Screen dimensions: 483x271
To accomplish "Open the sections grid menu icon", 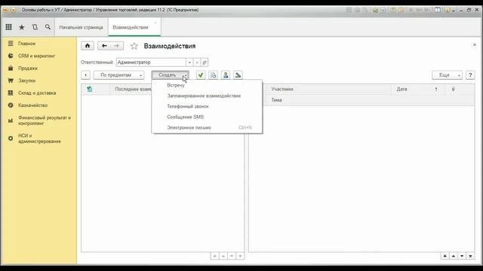I will click(8, 27).
